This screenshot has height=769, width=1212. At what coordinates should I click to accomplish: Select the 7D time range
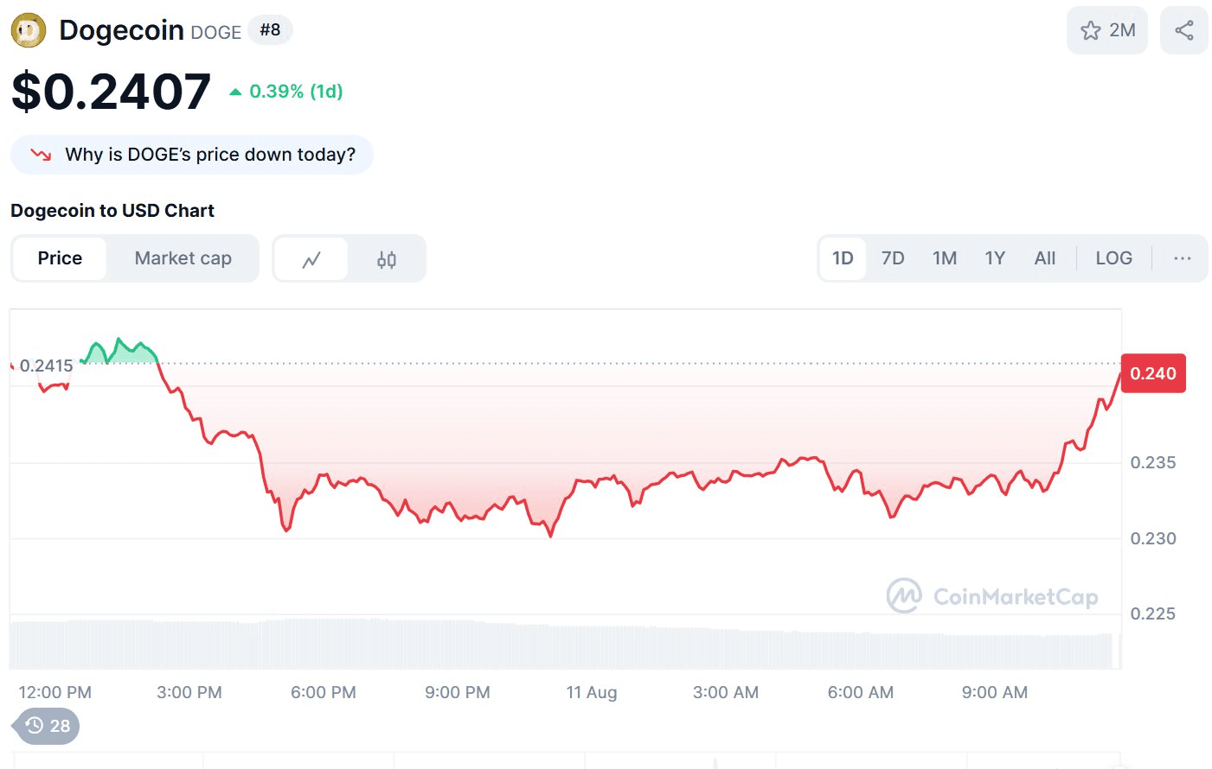click(x=893, y=258)
